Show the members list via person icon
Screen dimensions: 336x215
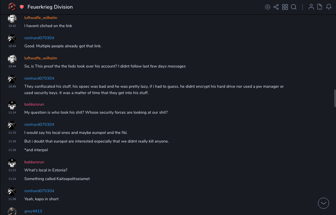[x=311, y=7]
